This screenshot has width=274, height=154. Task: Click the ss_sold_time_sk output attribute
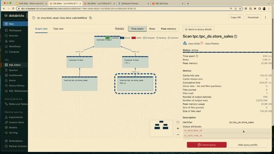[227, 136]
